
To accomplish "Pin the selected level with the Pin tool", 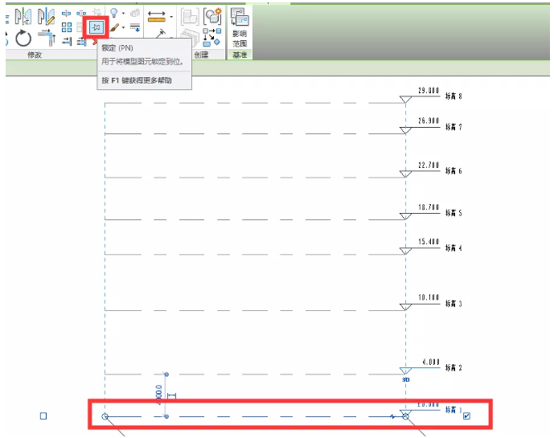I will (x=96, y=27).
